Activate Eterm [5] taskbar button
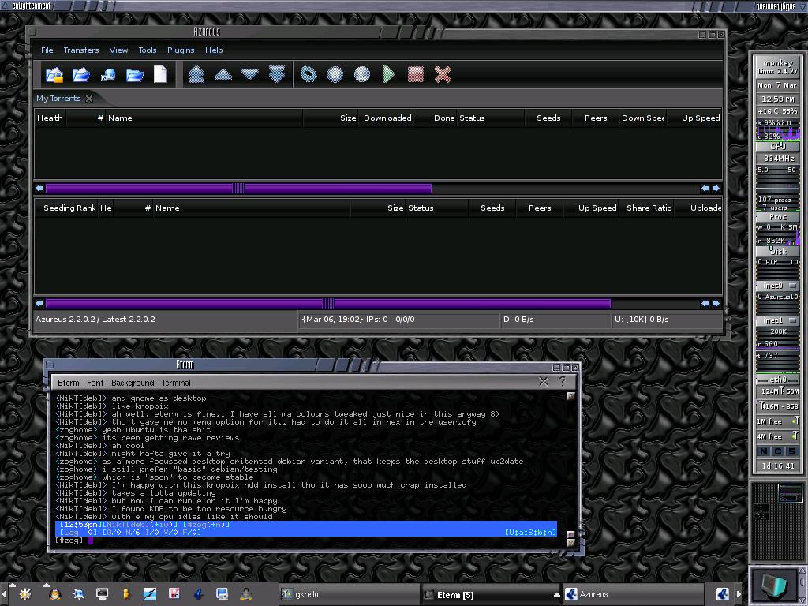Viewport: 808px width, 606px height. tap(485, 594)
